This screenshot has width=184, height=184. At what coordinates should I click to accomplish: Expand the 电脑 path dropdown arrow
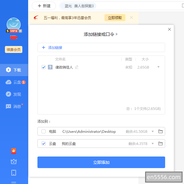(153, 131)
